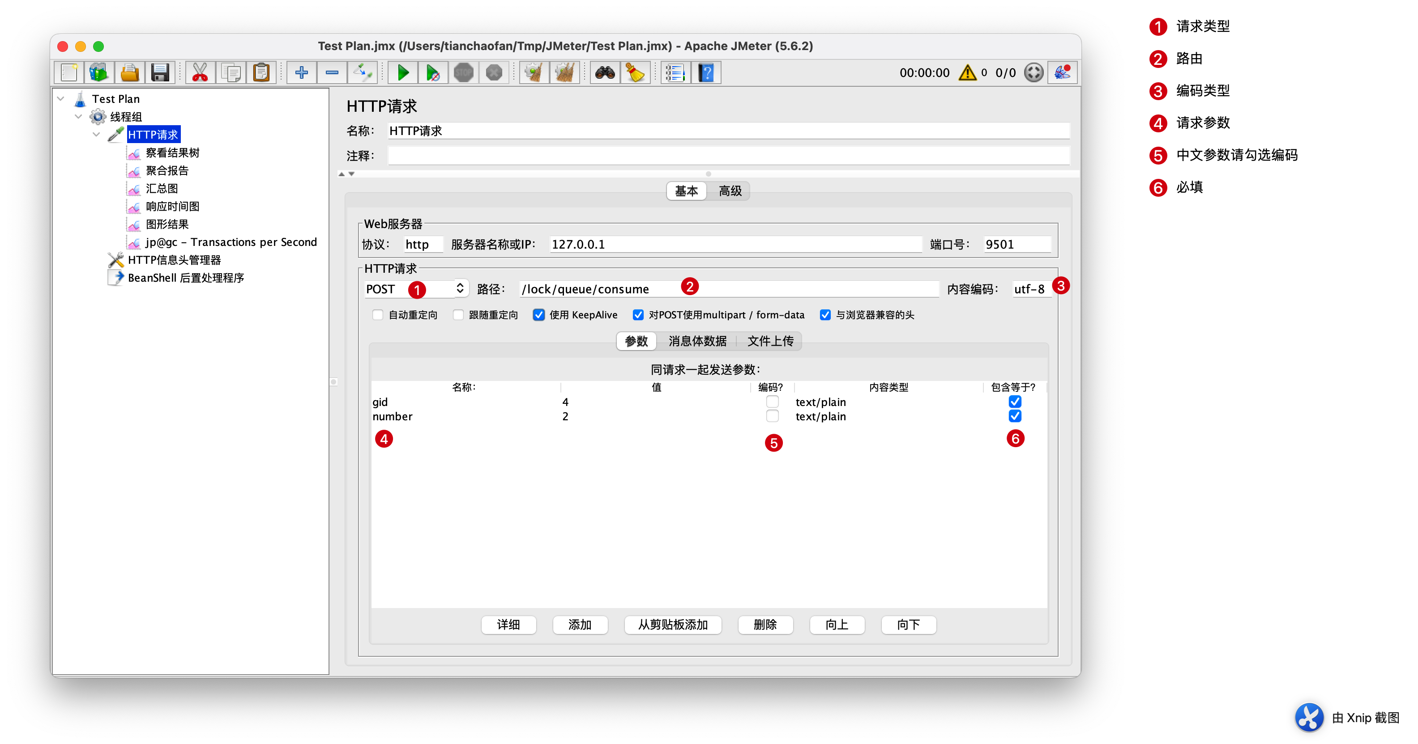Click the 向下 button
This screenshot has width=1418, height=744.
click(908, 625)
